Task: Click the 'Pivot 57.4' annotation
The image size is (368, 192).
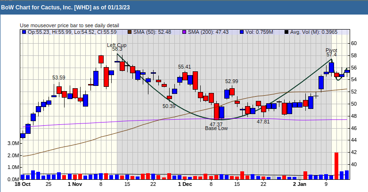Action: 331,53
